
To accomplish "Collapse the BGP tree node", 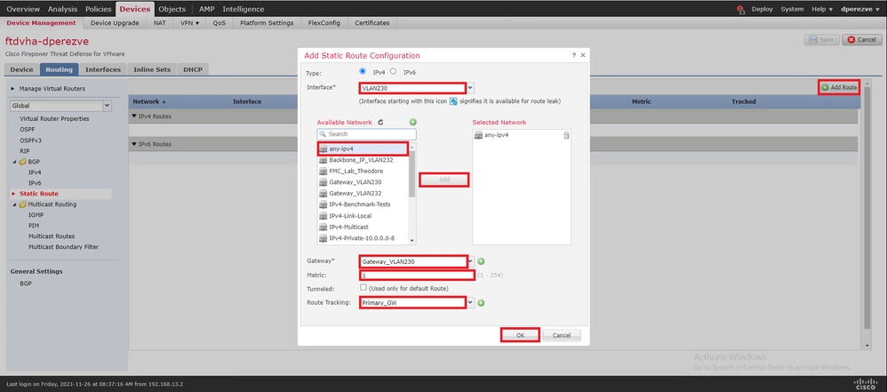I will point(13,162).
